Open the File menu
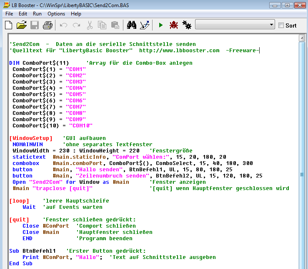Image resolution: width=308 pixels, height=269 pixels. click(x=9, y=14)
